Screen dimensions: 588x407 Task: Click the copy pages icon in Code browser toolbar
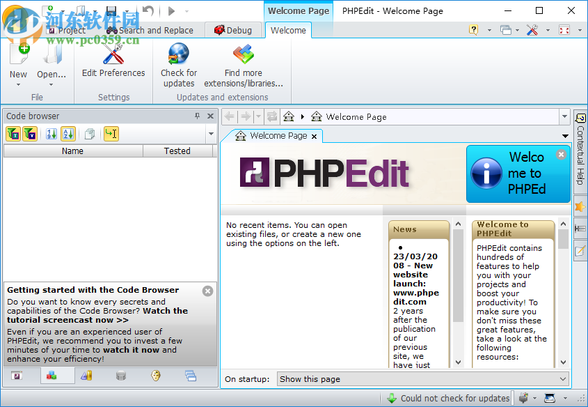[x=89, y=133]
